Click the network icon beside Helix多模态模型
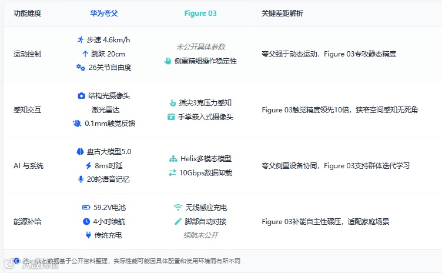Screen dimensions: 442x273 [x=173, y=159]
